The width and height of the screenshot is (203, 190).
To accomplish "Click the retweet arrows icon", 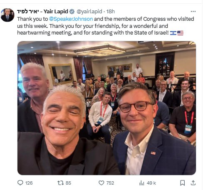I will pos(61,183).
